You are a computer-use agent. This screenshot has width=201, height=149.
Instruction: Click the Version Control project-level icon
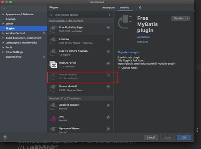pos(44,33)
